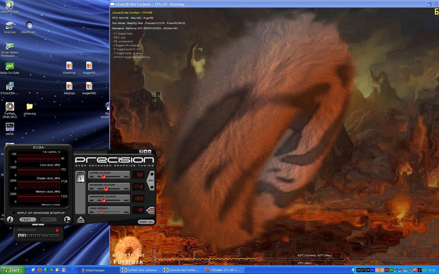Screen dimensions: 439x274
Task: Open Nokia PC Suite desktop icon
Action: [x=10, y=7]
